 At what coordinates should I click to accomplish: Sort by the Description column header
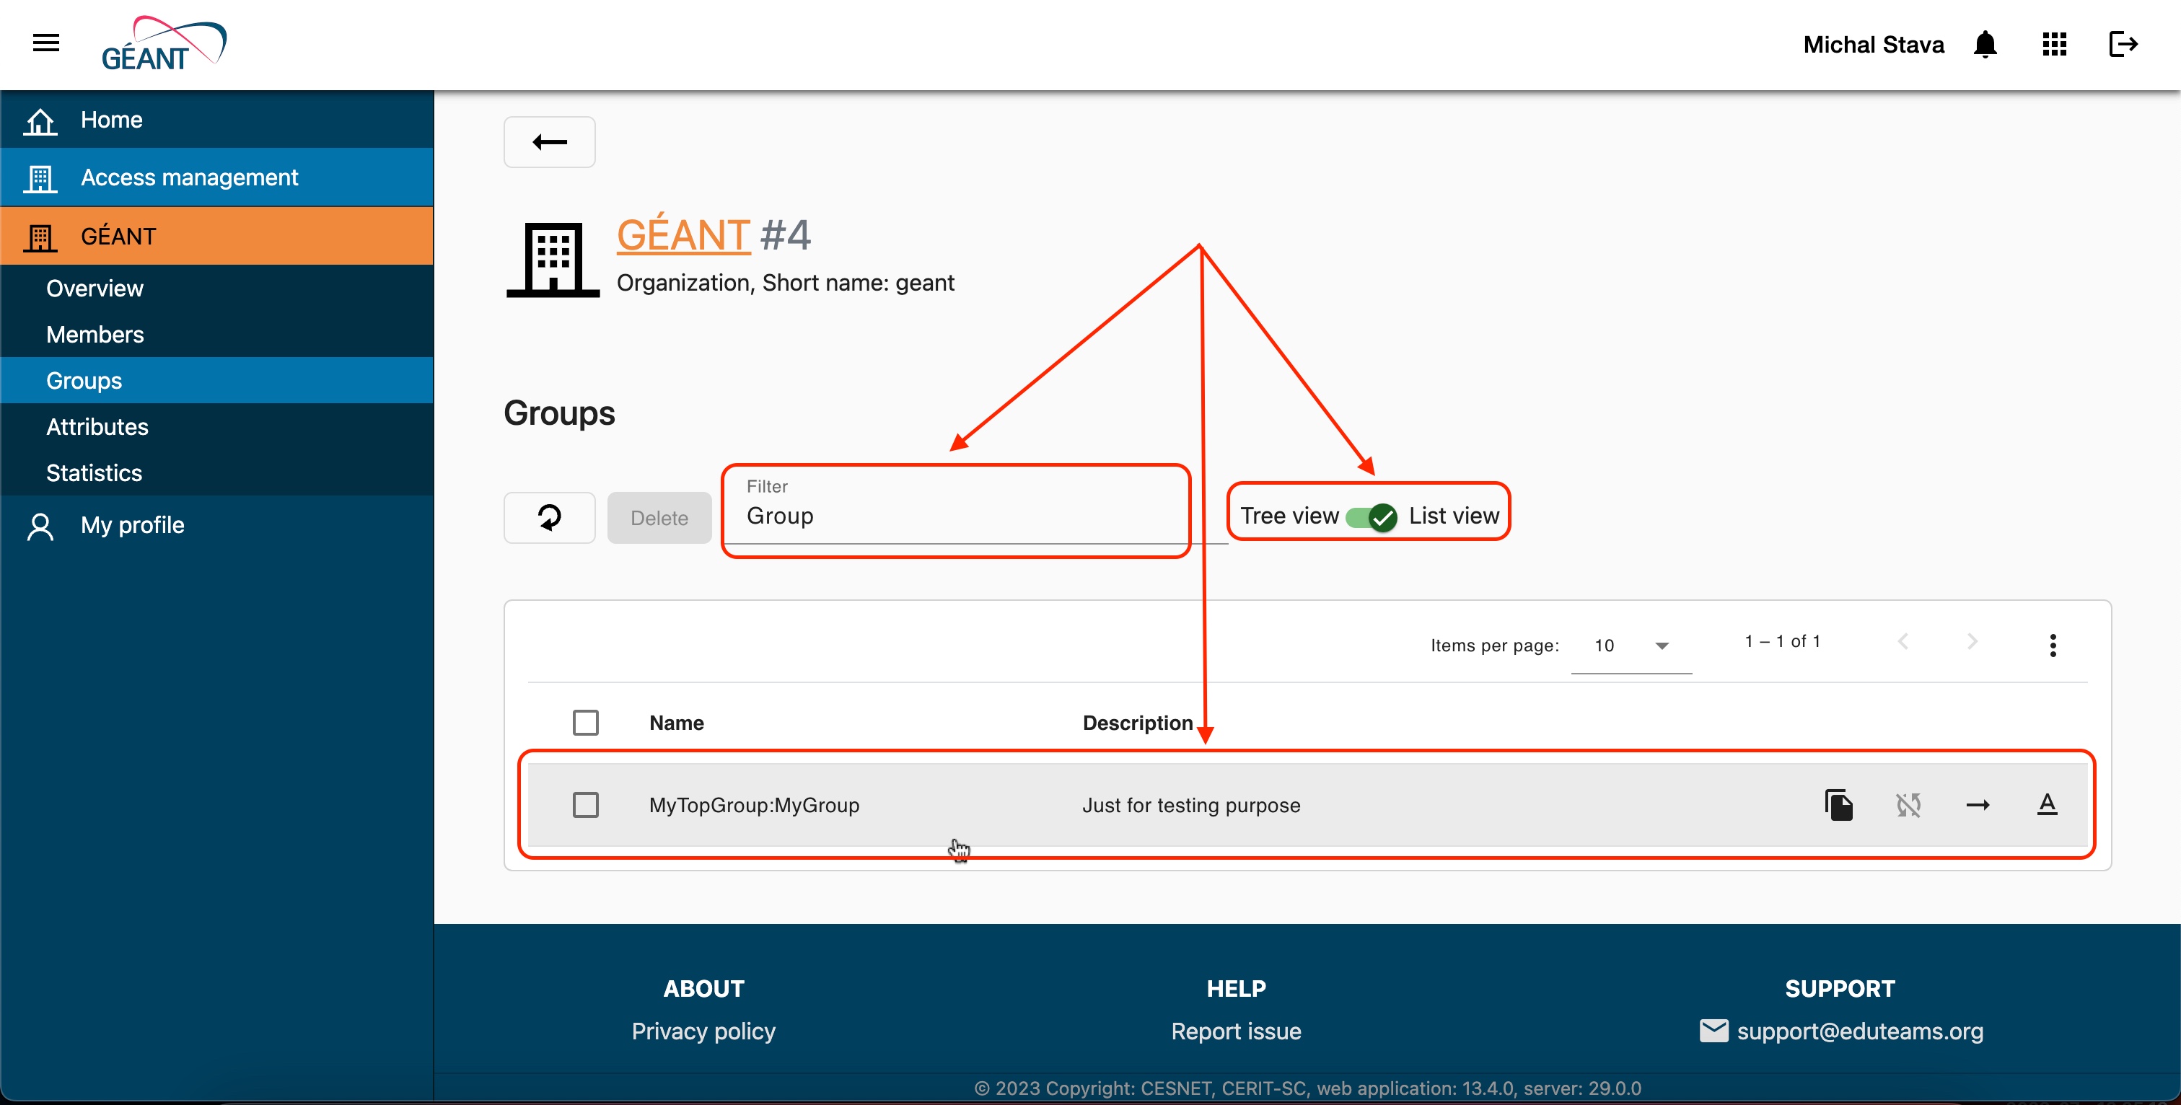click(1137, 722)
